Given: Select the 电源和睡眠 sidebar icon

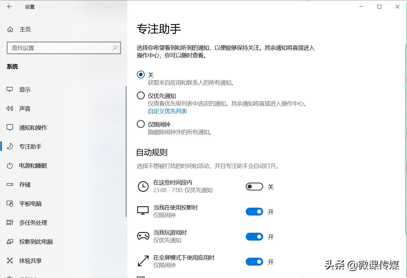Looking at the screenshot, I should [10, 165].
